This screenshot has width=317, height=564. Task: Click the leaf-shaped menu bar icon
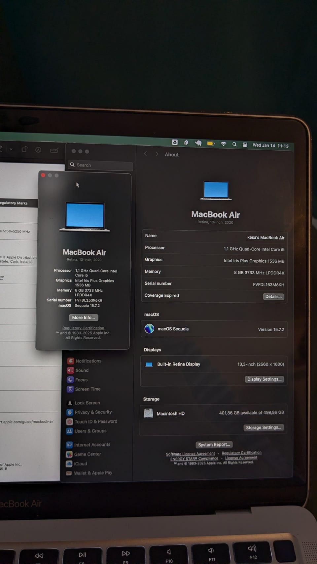point(186,143)
